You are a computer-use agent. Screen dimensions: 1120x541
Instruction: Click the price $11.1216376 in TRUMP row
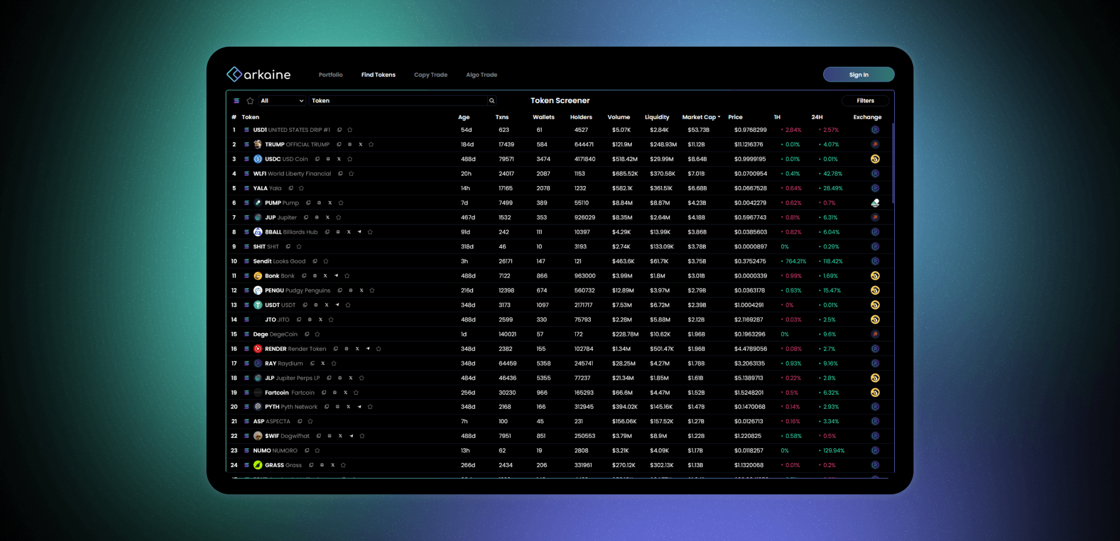(748, 145)
